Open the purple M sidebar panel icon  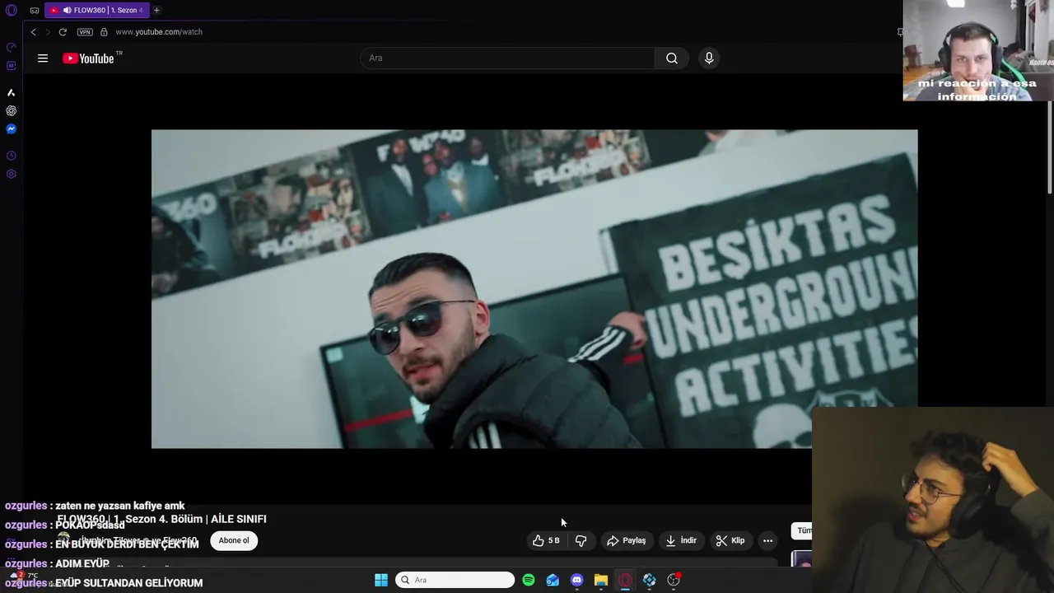tap(12, 66)
